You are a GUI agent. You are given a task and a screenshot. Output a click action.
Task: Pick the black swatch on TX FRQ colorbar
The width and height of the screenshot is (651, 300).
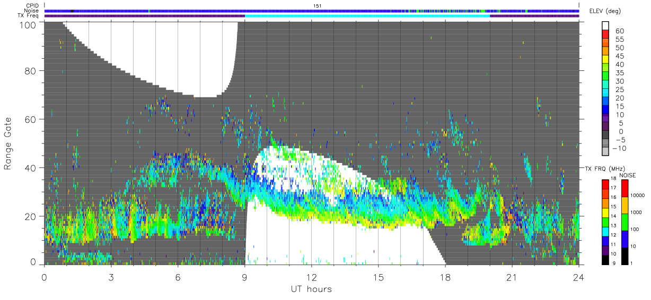click(x=605, y=260)
